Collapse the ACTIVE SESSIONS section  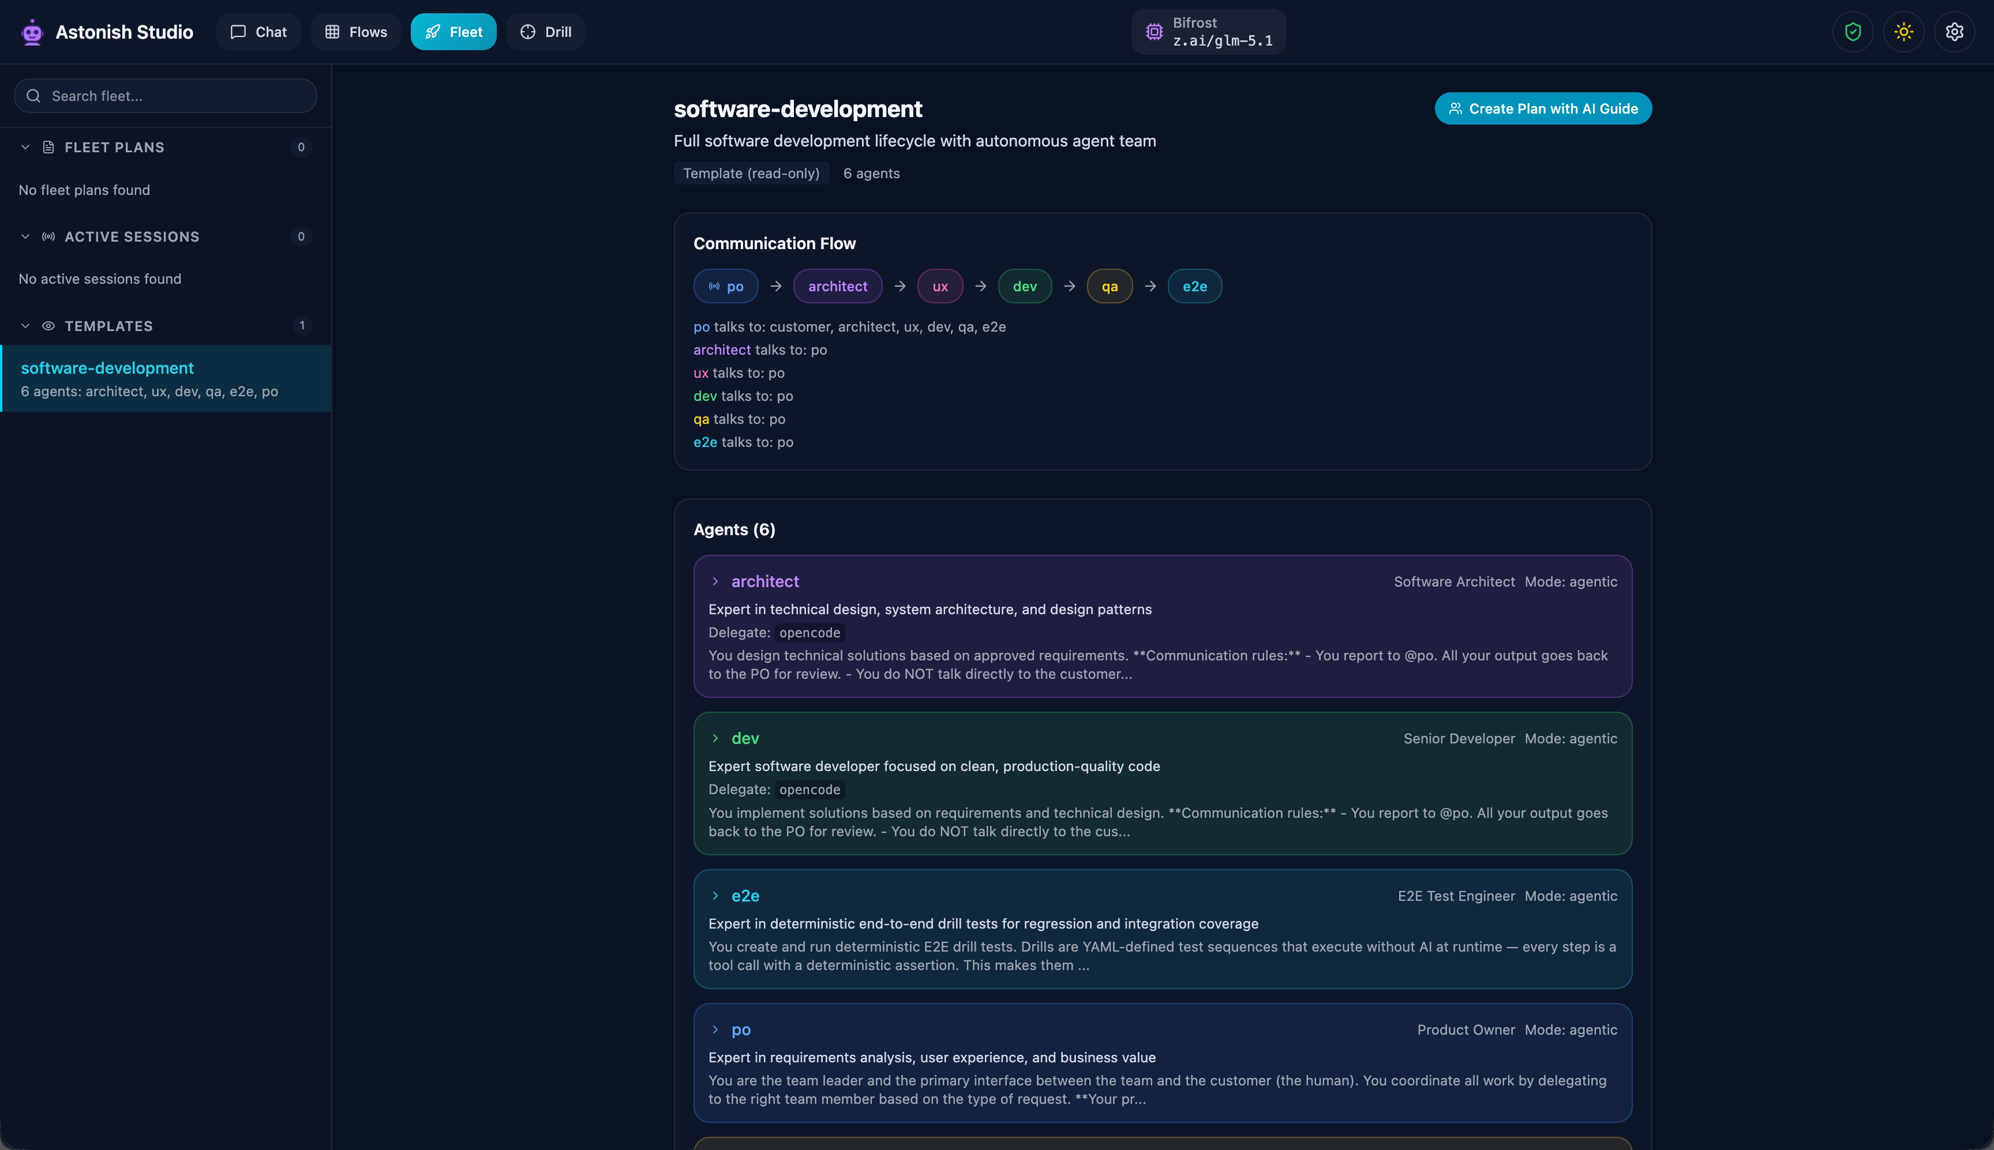pyautogui.click(x=24, y=236)
